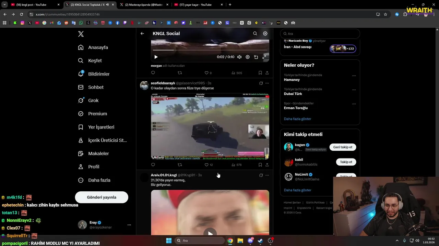The width and height of the screenshot is (439, 246).
Task: Open more options on Arsiv.01.01.kngl post
Action: tap(267, 175)
